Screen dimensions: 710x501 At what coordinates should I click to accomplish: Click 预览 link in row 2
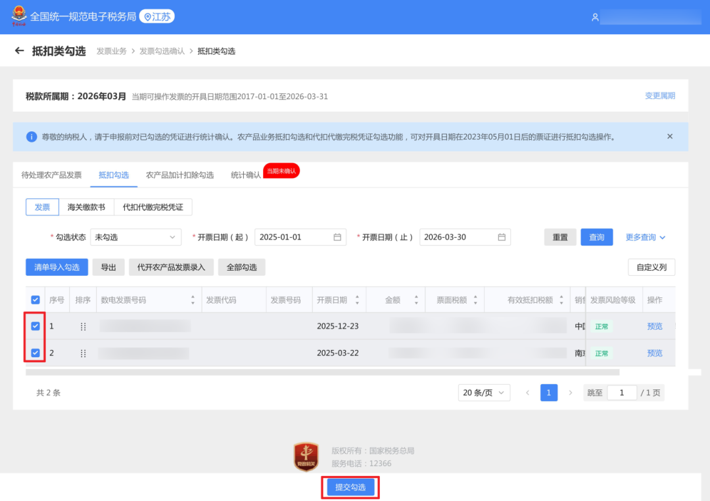(x=654, y=353)
